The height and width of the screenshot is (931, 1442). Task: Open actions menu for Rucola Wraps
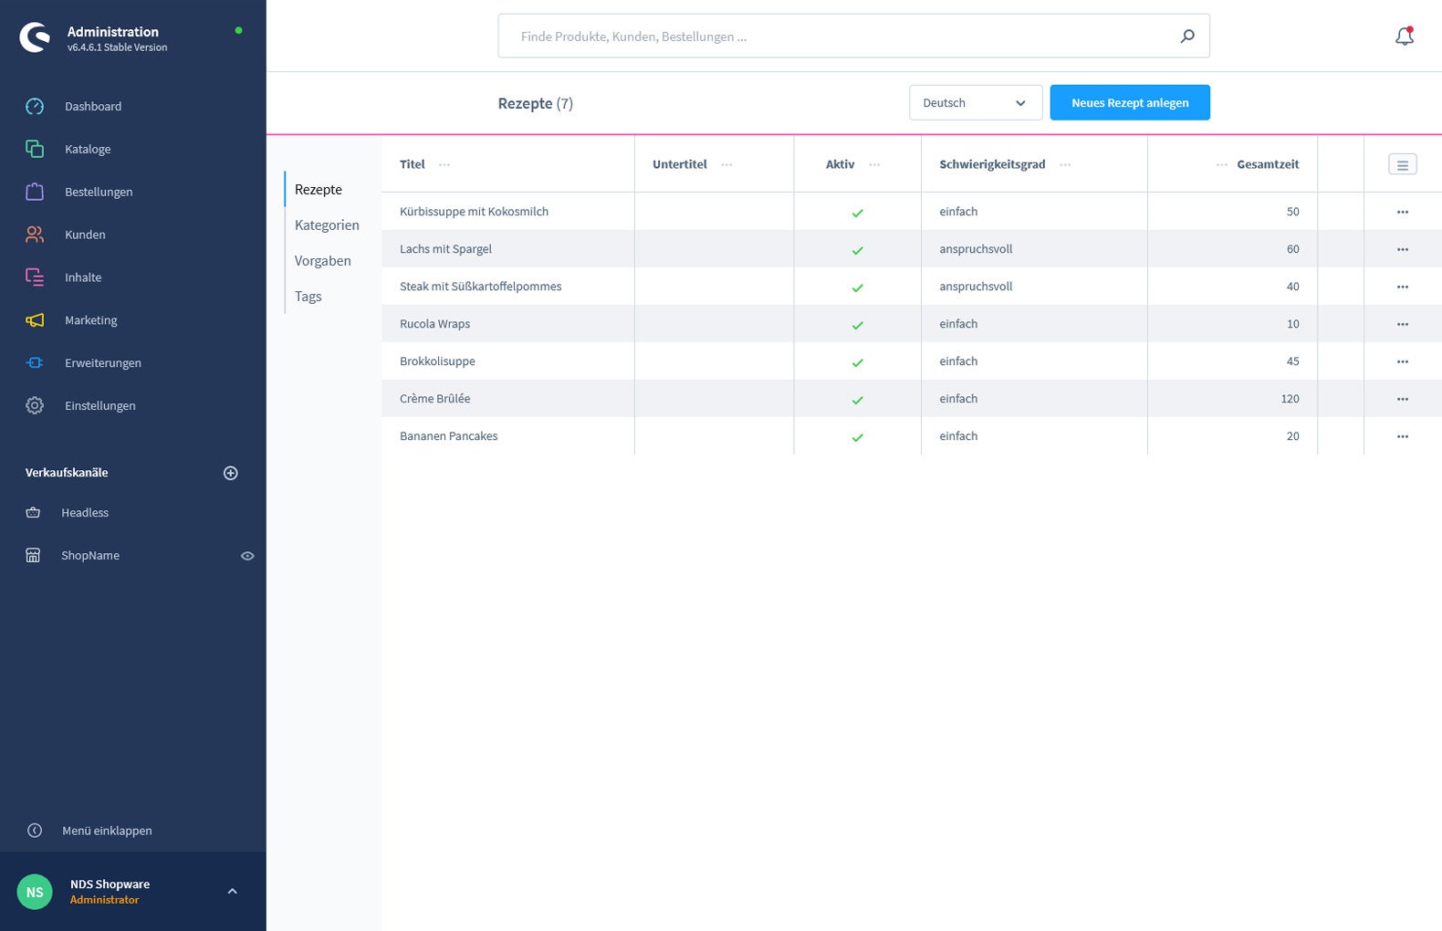(x=1403, y=324)
